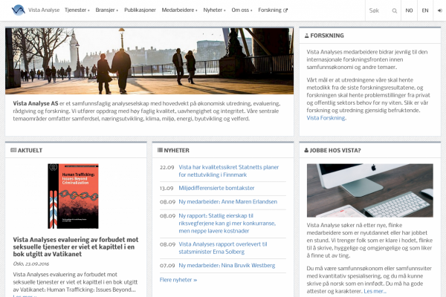This screenshot has width=446, height=297.
Task: Click the Human Trafficking book cover
Action: pos(73,197)
